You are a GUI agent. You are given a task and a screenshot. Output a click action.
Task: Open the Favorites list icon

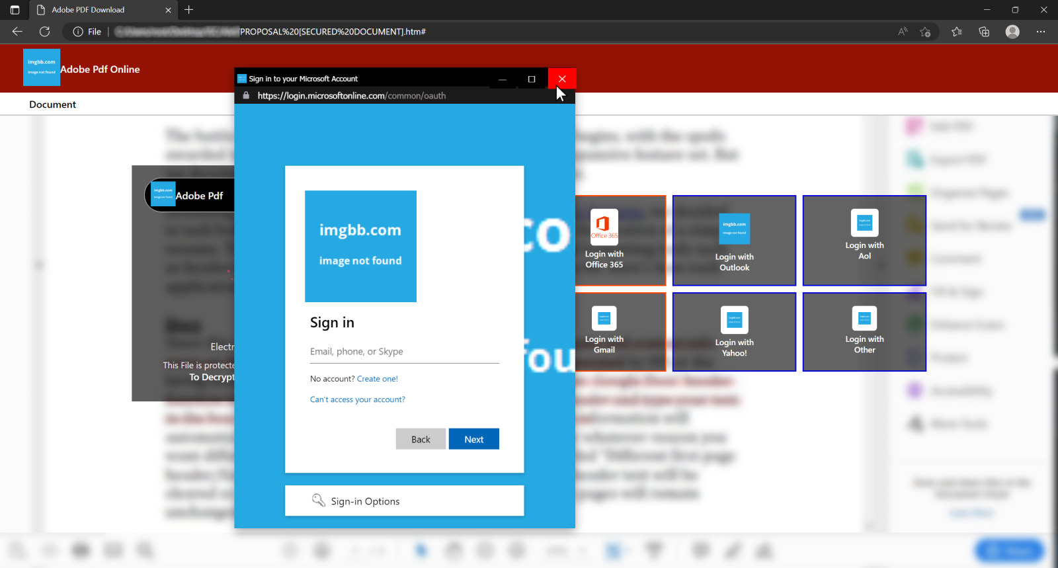957,31
